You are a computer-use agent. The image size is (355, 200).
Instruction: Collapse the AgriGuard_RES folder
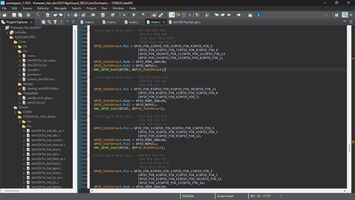click(x=7, y=37)
